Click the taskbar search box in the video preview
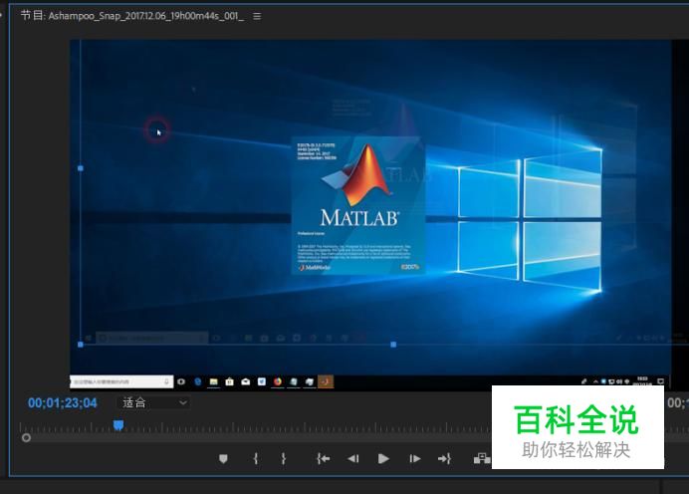Viewport: 689px width, 494px height. (x=121, y=381)
